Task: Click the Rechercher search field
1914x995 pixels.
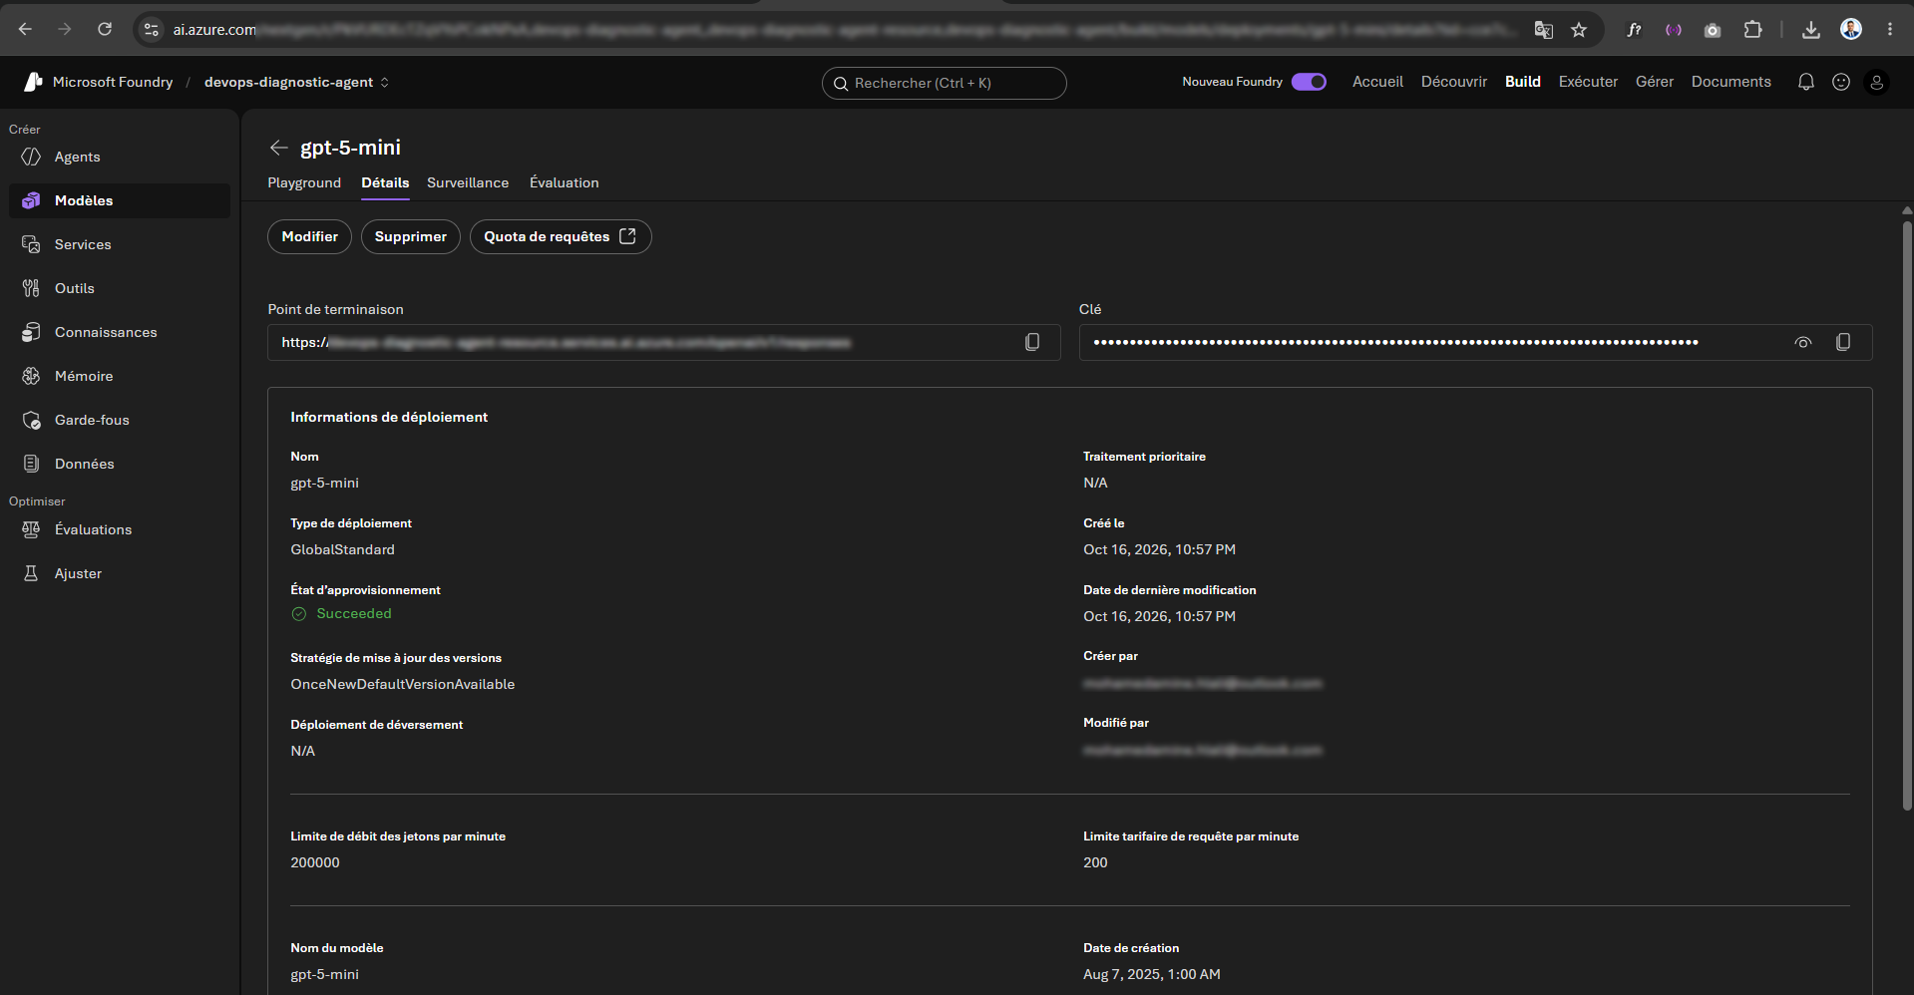Action: [944, 83]
